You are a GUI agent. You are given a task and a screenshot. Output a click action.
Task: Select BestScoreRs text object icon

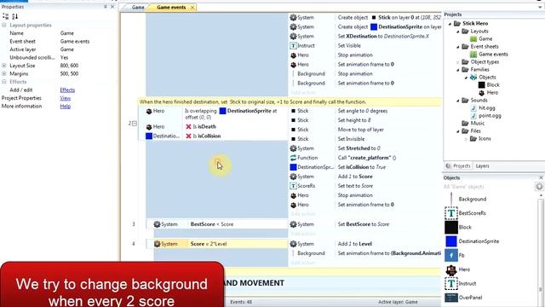451,213
